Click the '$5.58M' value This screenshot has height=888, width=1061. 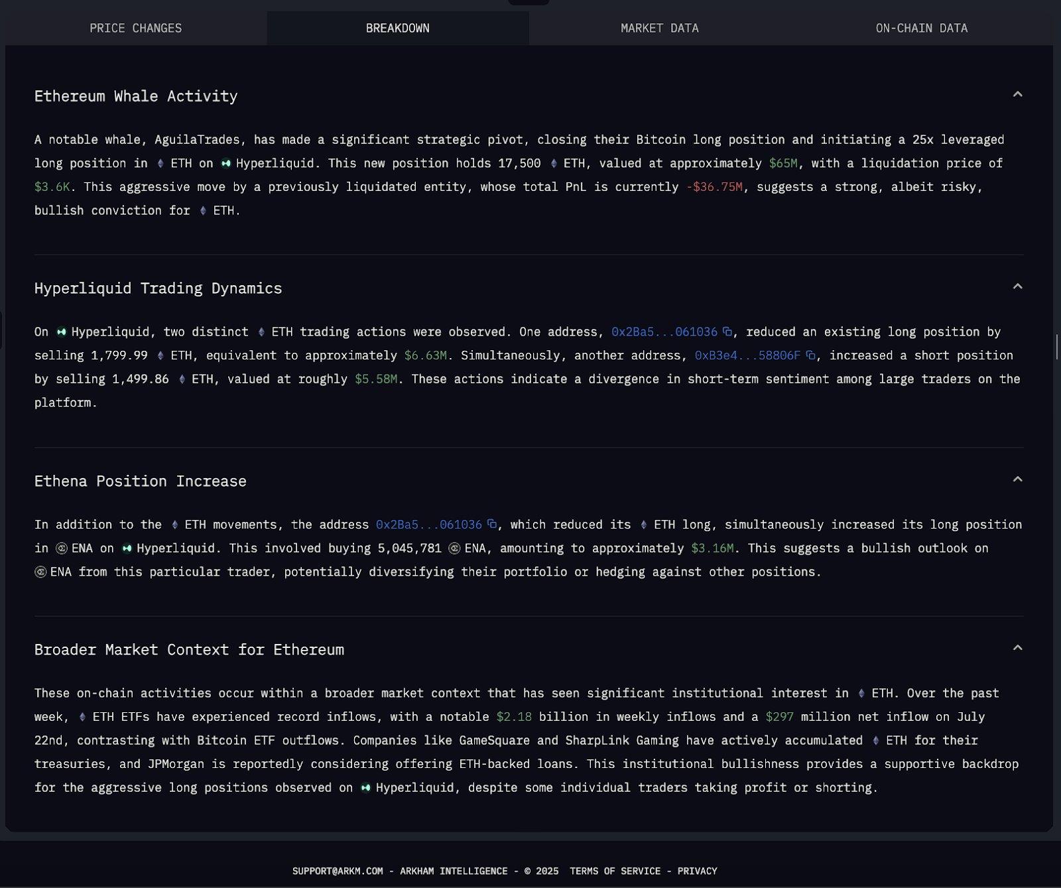point(376,379)
